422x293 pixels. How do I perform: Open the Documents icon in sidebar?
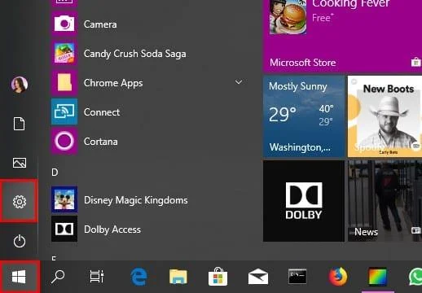(20, 124)
